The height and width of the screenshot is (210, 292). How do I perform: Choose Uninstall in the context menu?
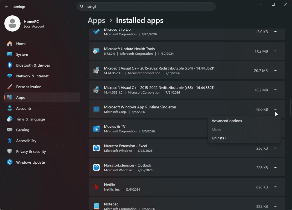pos(244,138)
